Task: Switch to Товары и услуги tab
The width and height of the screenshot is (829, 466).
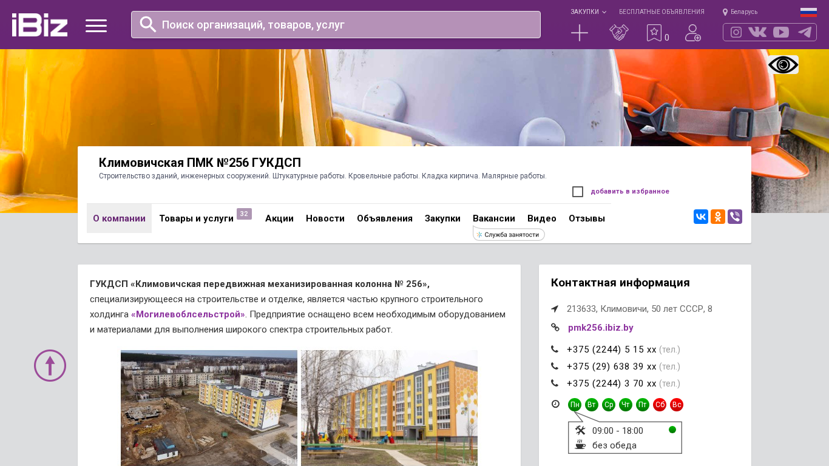Action: 197,218
